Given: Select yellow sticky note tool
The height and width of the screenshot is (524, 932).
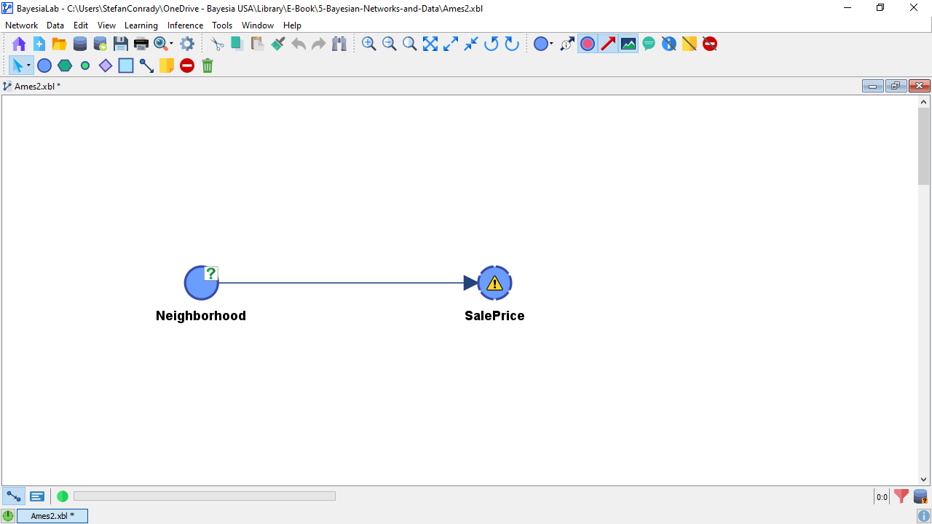Looking at the screenshot, I should point(167,65).
